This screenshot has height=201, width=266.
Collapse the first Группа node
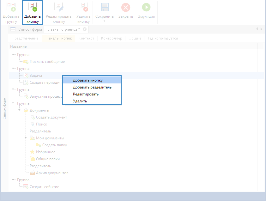tap(13, 55)
